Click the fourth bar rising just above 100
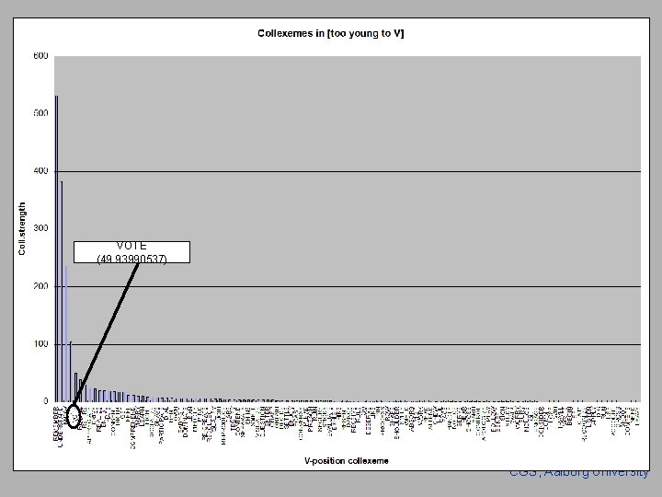 click(x=71, y=372)
